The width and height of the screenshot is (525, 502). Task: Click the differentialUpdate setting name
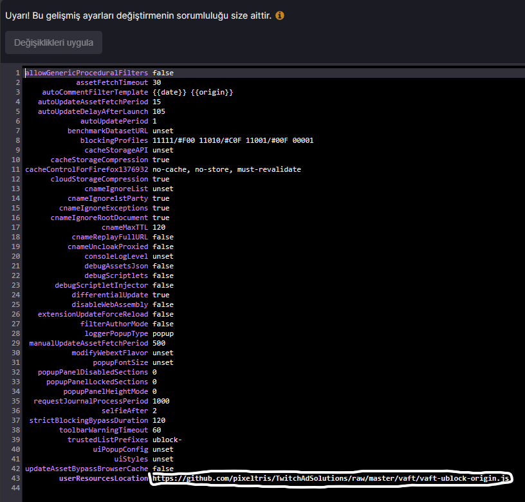click(x=110, y=295)
